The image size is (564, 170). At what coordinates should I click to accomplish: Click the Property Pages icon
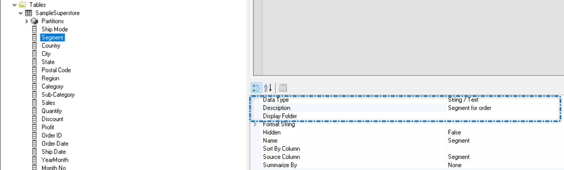(283, 88)
